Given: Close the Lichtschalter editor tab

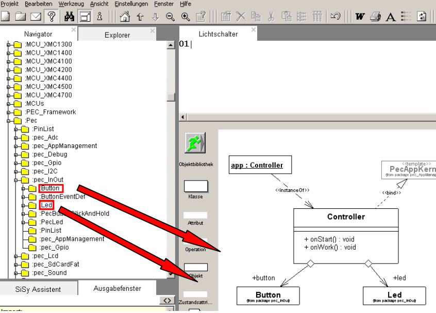Looking at the screenshot, I should coord(253,30).
